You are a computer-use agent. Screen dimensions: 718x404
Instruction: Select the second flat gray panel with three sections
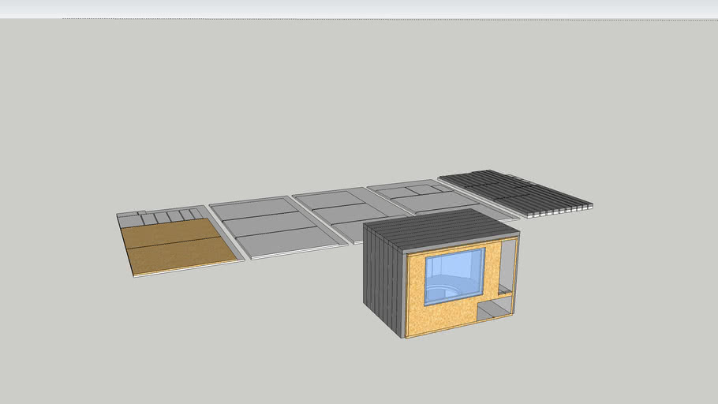pyautogui.click(x=278, y=227)
